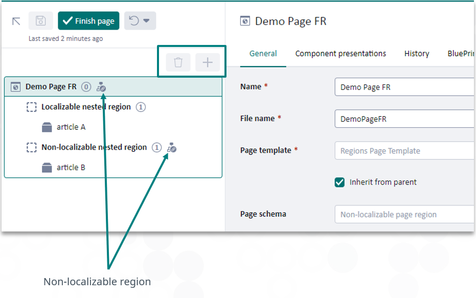
Task: Switch to Component presentations tab
Action: click(341, 54)
